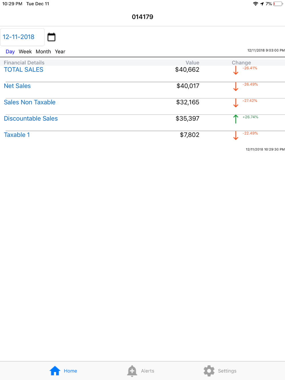Screen dimensions: 285x380
Task: Tap the red down arrow for Sales Non Taxable
Action: click(236, 103)
